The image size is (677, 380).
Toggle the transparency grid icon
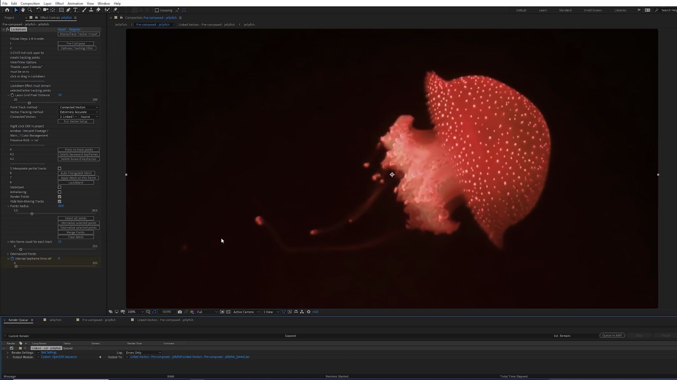tap(228, 312)
